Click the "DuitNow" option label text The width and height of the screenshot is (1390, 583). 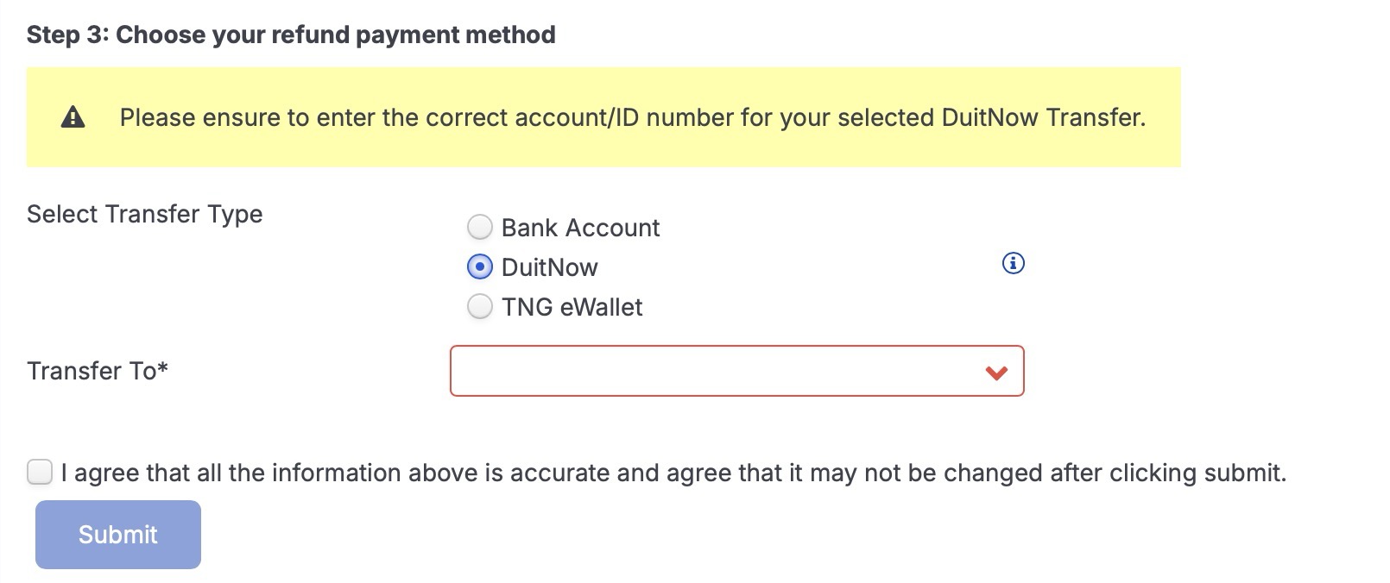pyautogui.click(x=549, y=267)
